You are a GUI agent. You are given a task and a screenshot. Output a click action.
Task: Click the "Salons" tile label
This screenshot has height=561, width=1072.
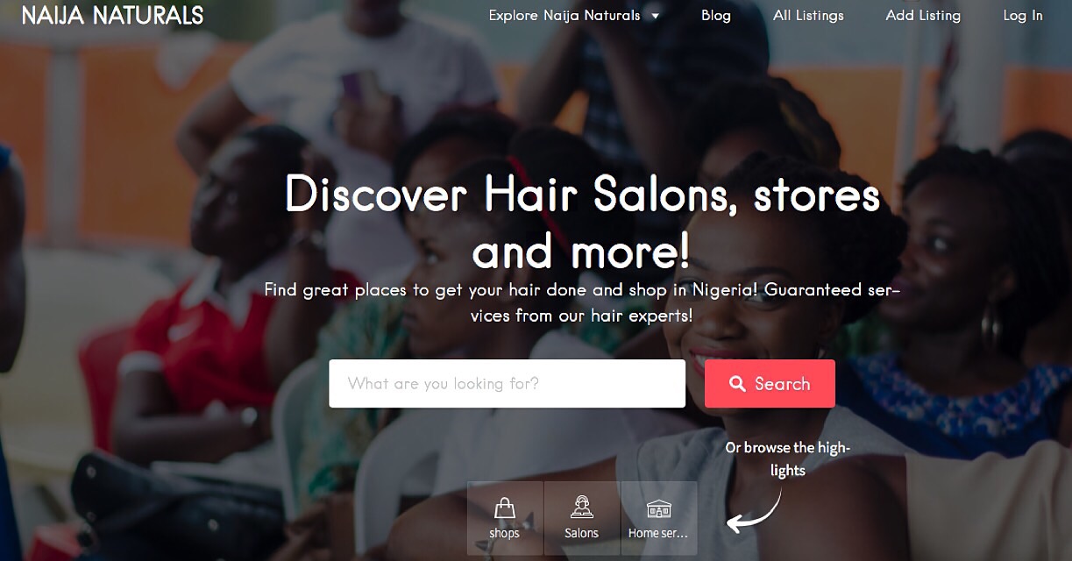tap(581, 533)
